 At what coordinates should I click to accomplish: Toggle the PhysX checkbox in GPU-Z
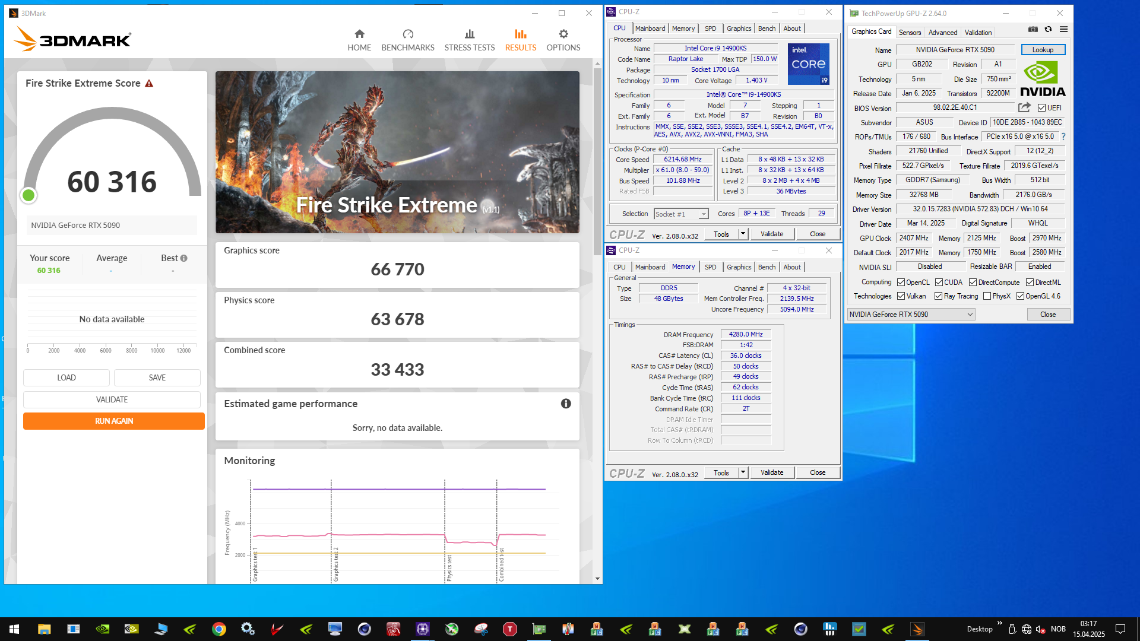click(x=987, y=296)
